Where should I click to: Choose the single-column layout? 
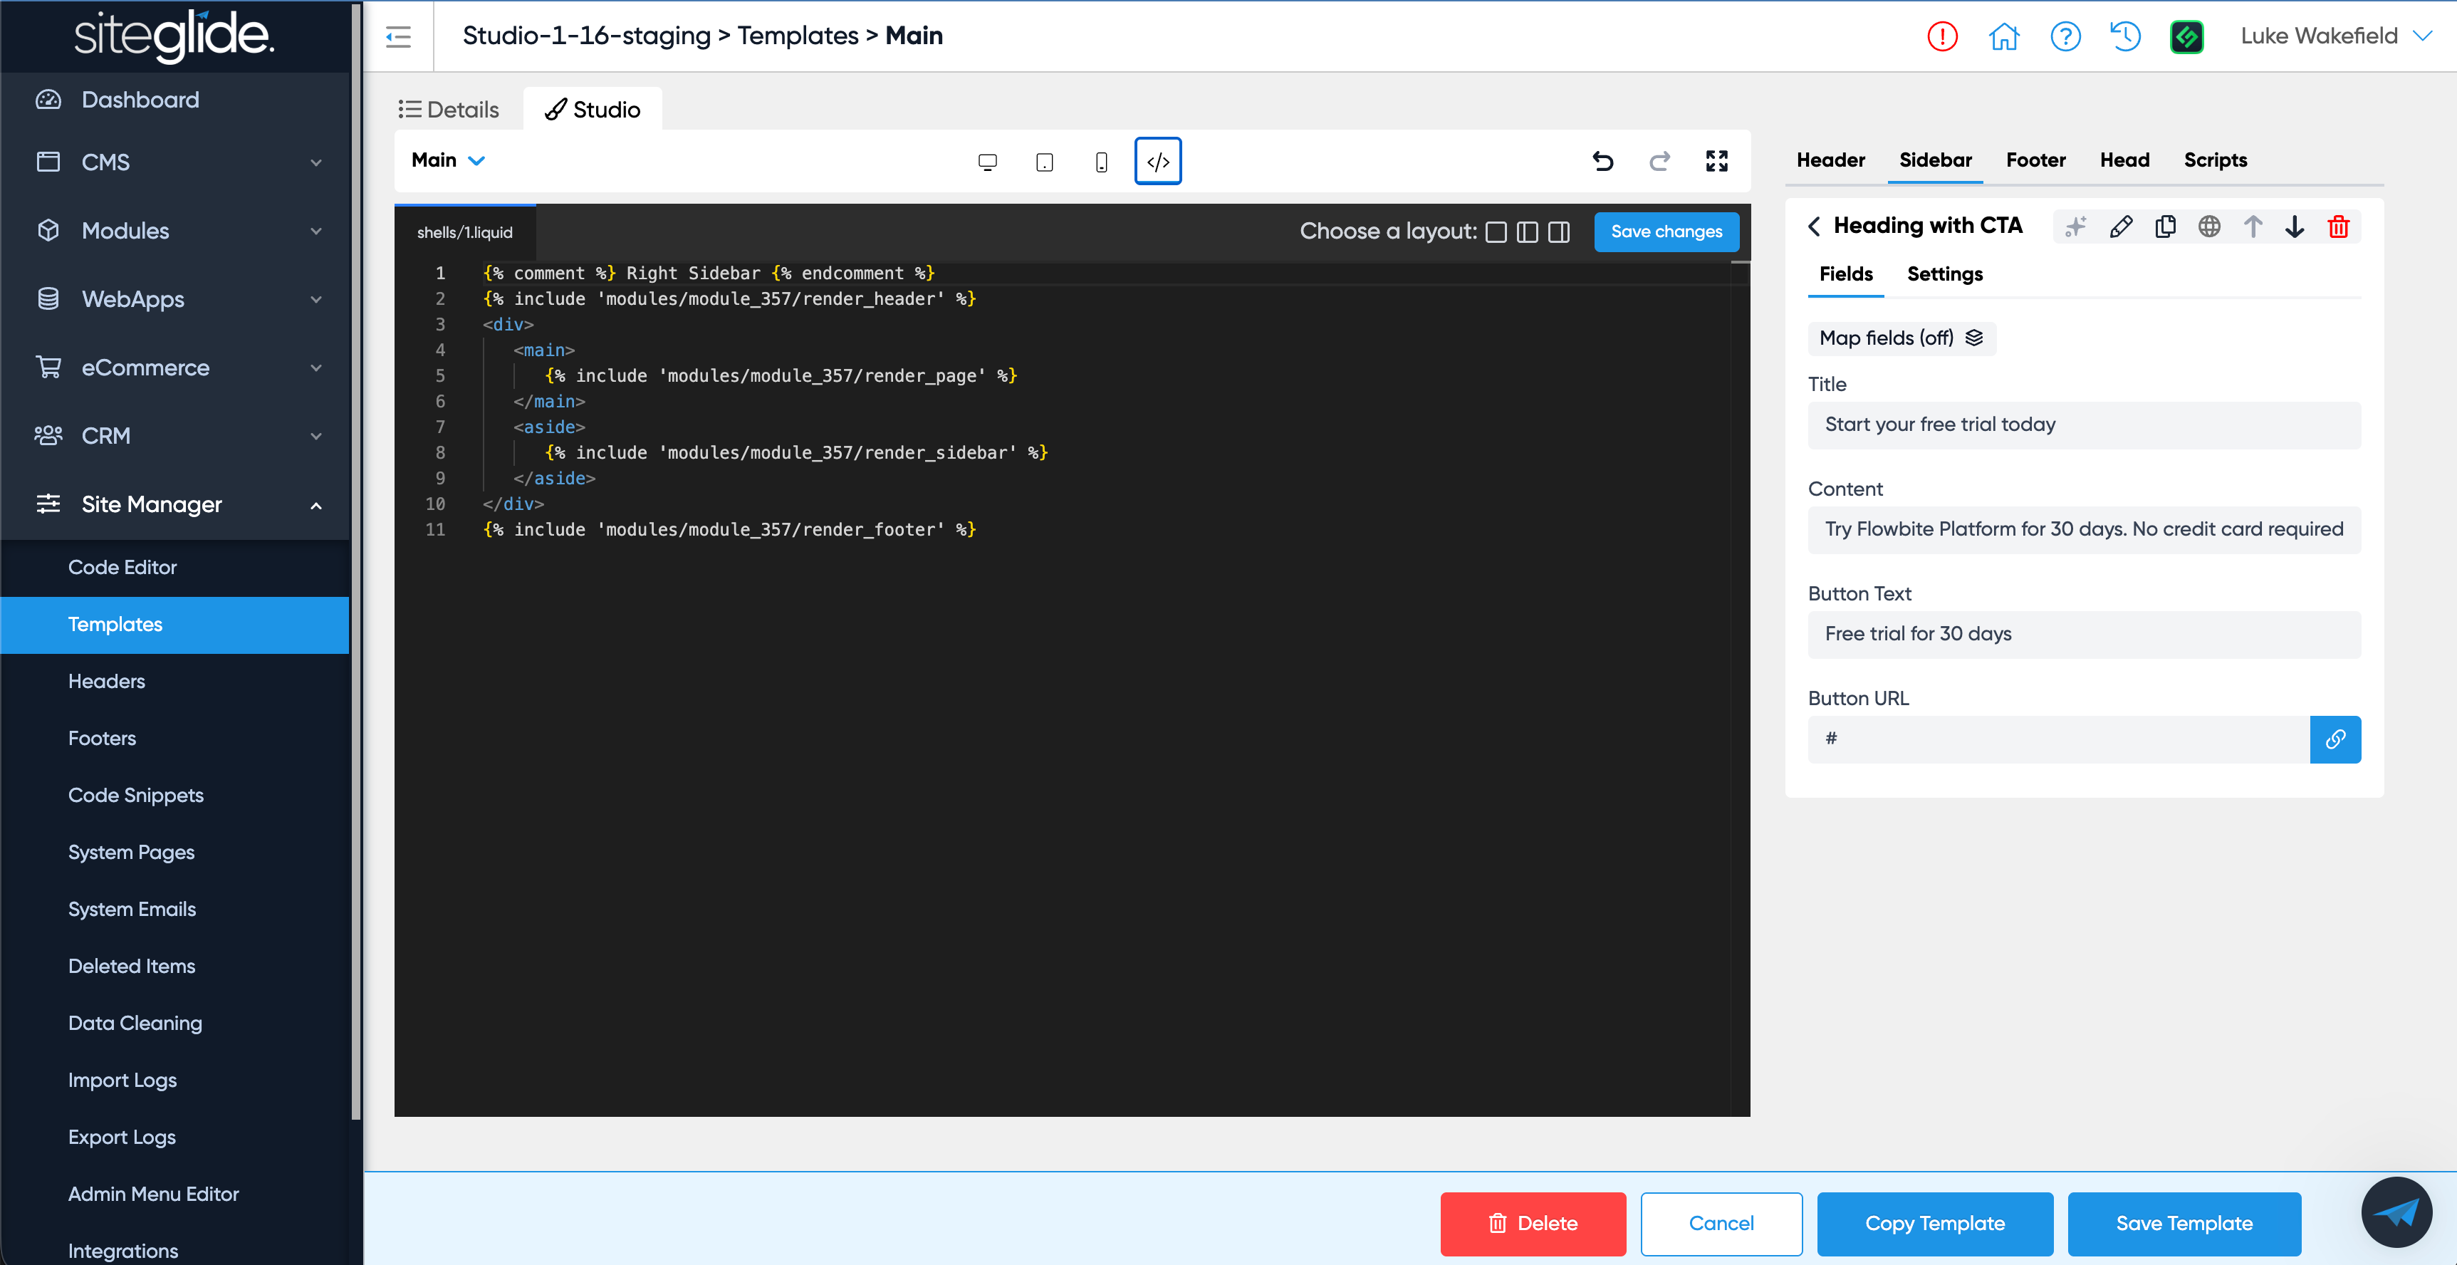click(1496, 231)
